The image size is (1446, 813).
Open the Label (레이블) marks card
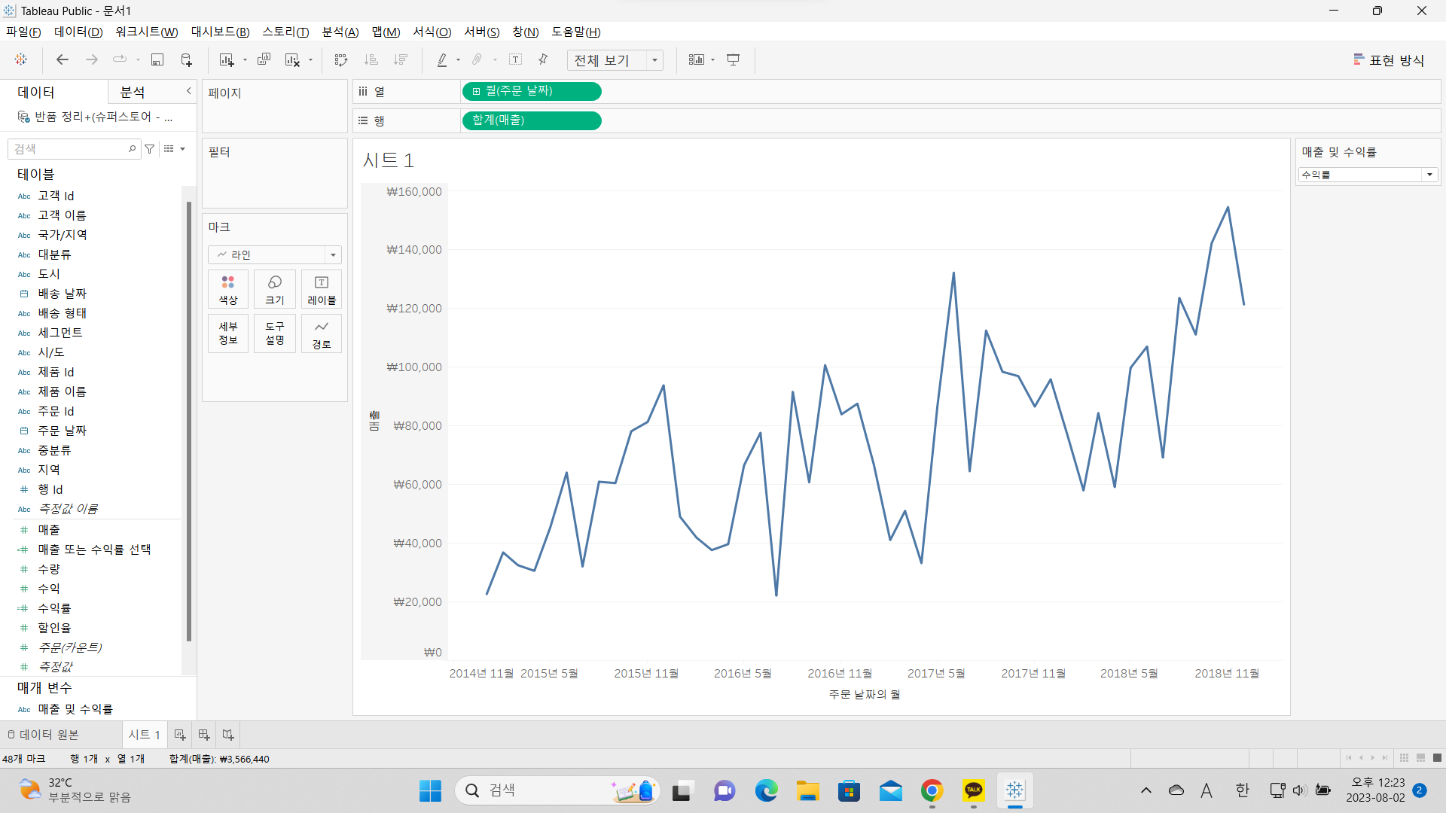(322, 289)
